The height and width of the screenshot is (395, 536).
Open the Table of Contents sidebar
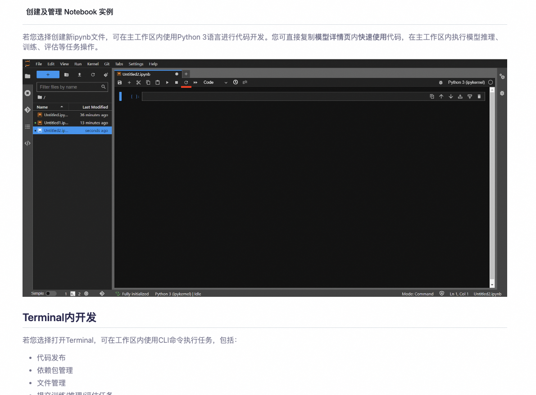(x=27, y=127)
